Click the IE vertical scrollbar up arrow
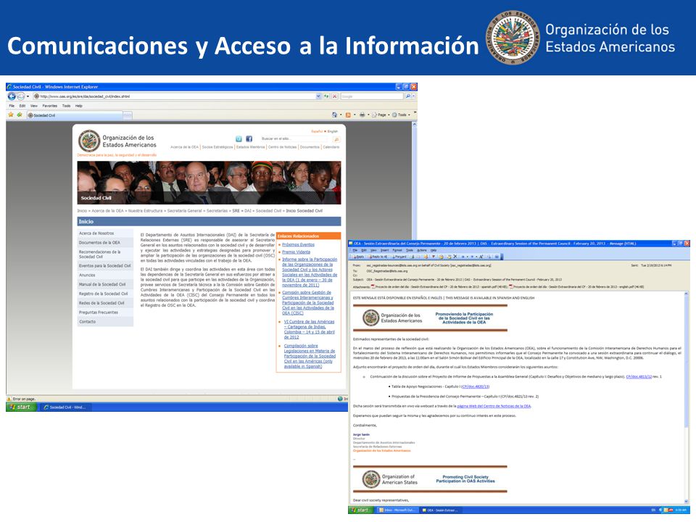 coord(415,125)
